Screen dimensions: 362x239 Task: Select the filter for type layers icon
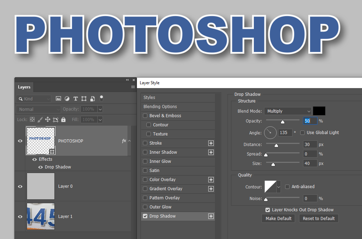point(76,99)
